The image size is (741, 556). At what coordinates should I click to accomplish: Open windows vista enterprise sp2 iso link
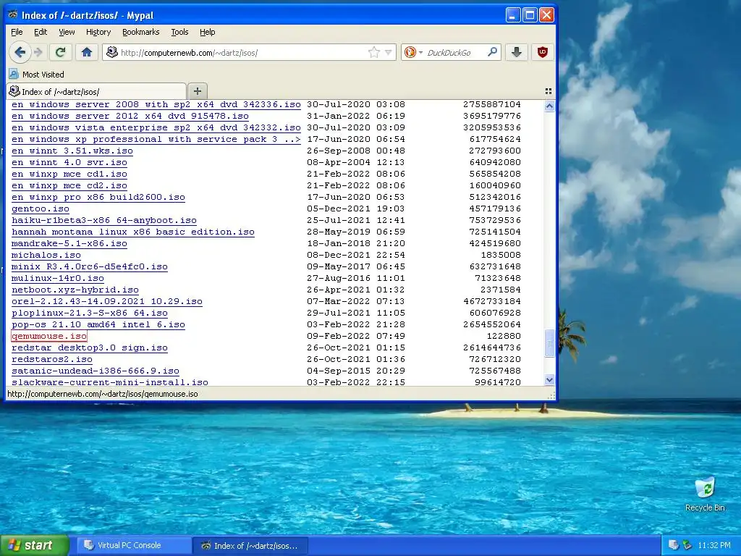coord(156,127)
